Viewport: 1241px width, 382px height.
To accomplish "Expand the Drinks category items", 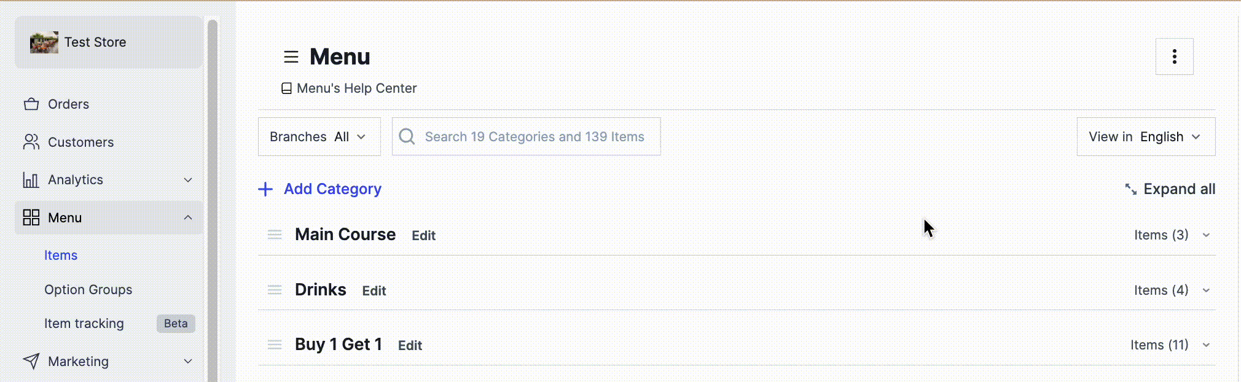I will click(1206, 290).
